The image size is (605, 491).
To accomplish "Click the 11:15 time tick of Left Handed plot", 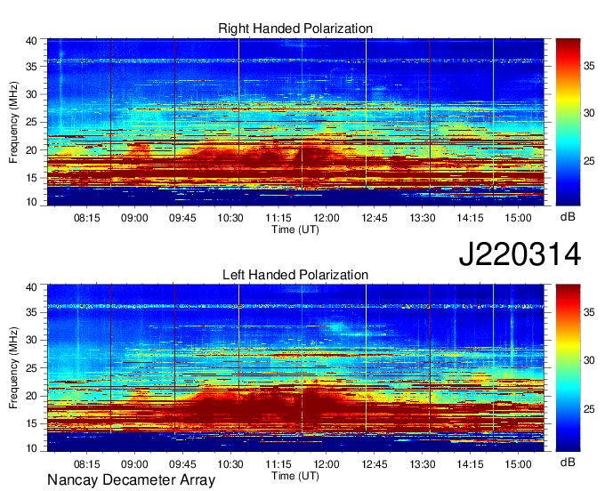I will pos(278,464).
